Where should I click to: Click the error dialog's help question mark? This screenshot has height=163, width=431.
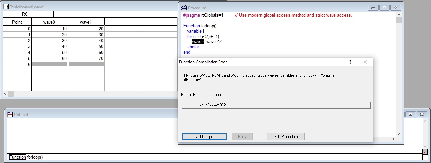click(350, 62)
